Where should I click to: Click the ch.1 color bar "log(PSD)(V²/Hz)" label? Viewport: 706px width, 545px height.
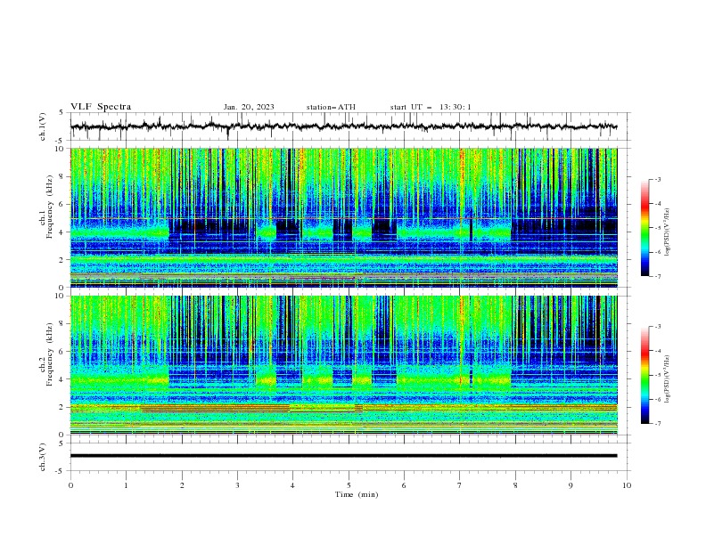(667, 232)
